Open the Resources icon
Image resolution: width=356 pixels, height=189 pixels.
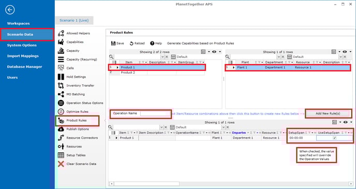(x=61, y=147)
